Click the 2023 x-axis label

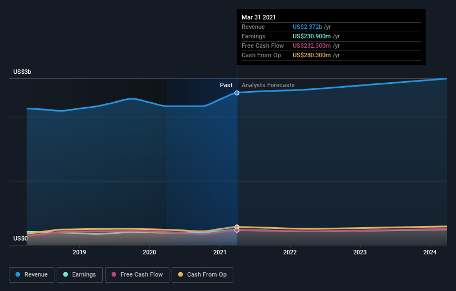pos(360,252)
